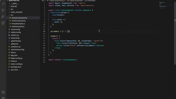Select increment symbol in the breadcrumb
Screen dimensions: 176x99
pyautogui.click(x=91, y=1)
